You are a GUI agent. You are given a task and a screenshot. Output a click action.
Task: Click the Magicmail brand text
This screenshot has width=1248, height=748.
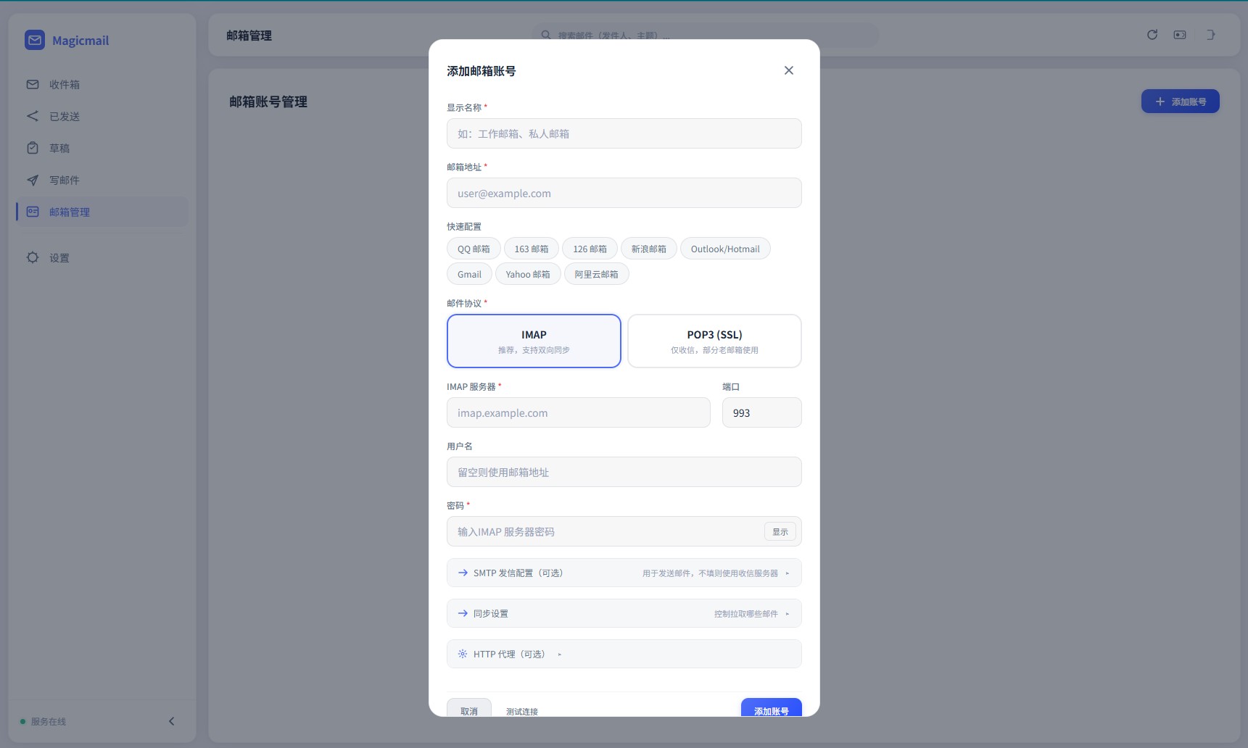click(x=80, y=41)
